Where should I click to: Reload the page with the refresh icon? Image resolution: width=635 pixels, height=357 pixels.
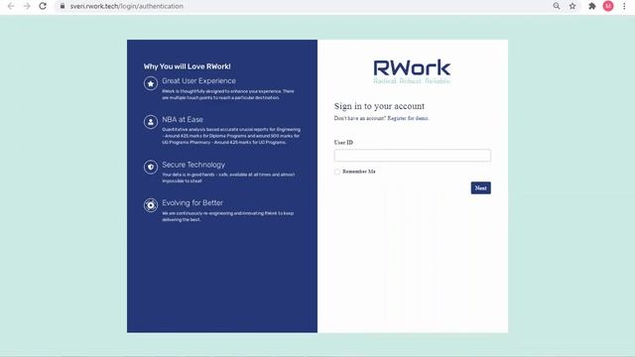pos(43,6)
